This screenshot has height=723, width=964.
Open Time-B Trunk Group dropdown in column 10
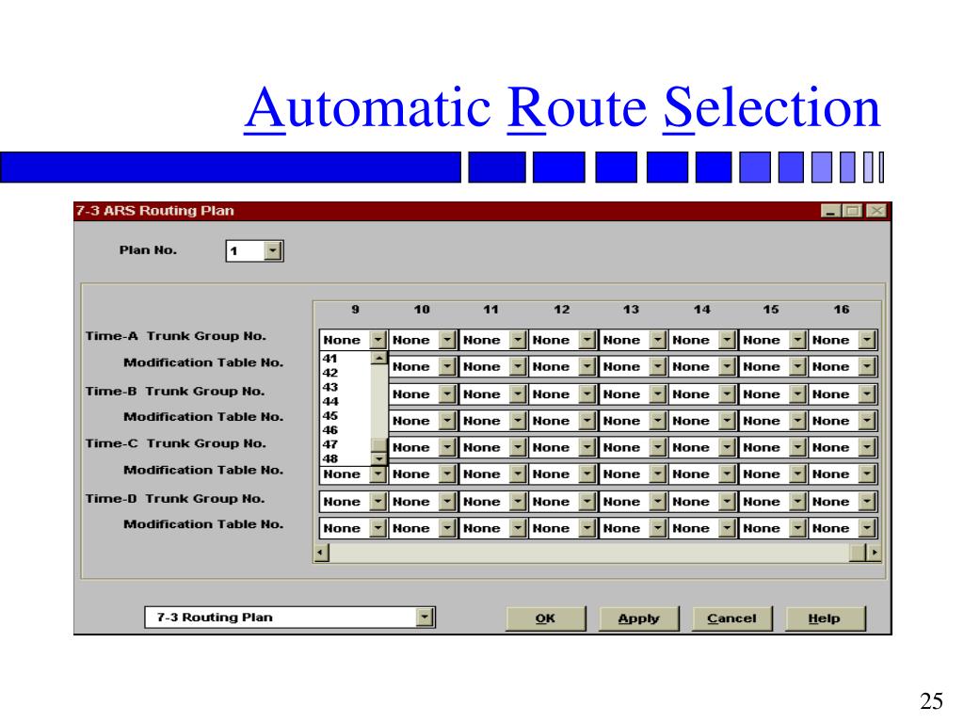pyautogui.click(x=447, y=394)
